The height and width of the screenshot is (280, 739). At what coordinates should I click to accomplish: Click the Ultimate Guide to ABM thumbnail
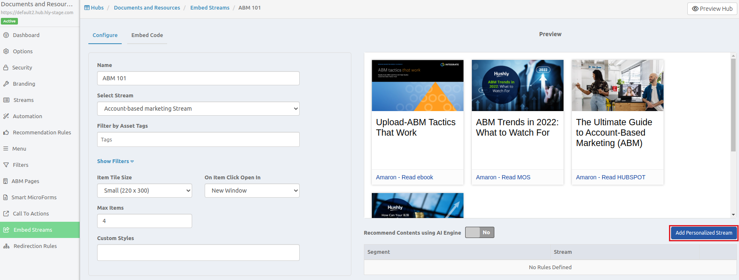click(x=618, y=85)
